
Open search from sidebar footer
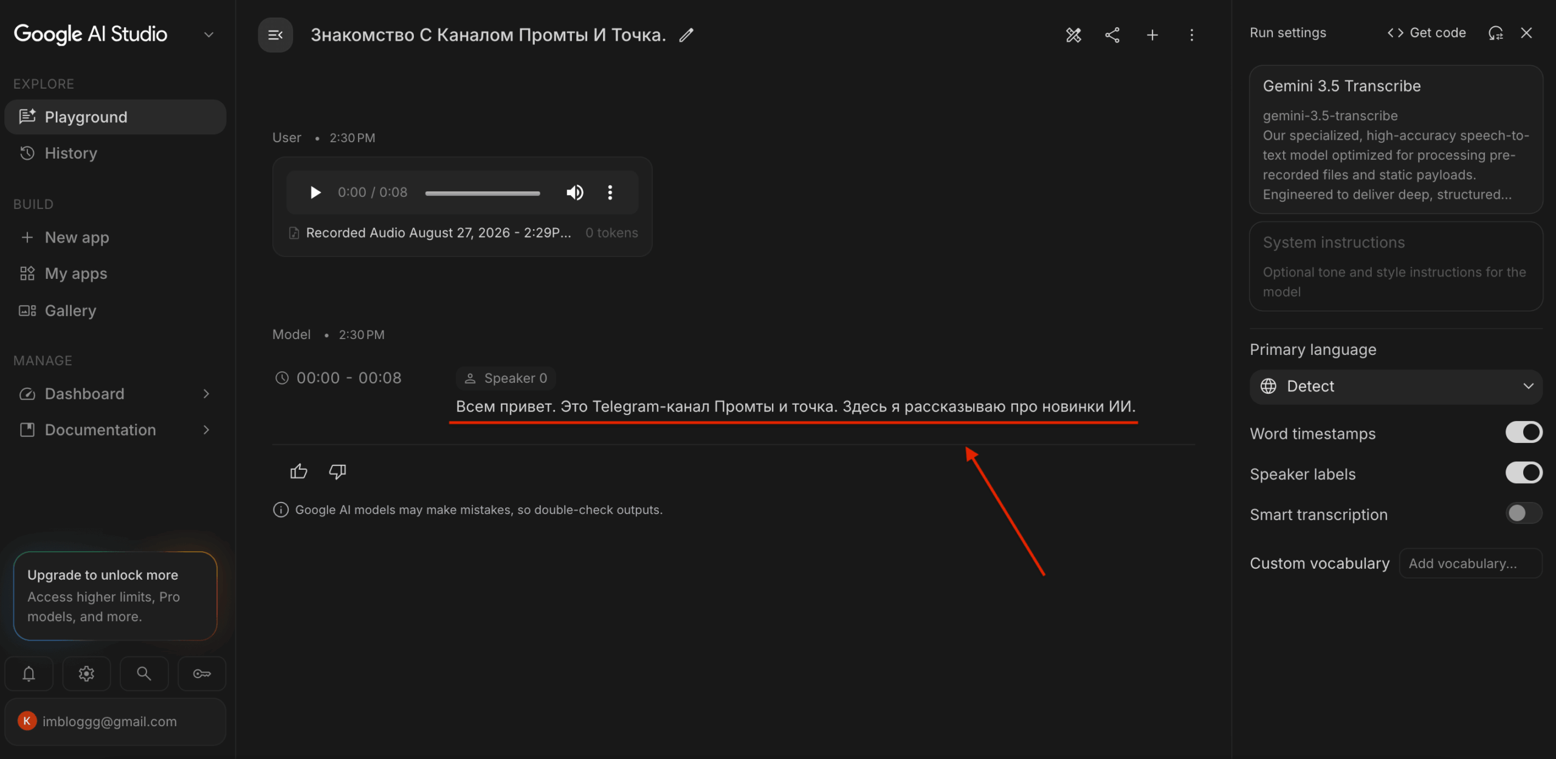(x=144, y=673)
